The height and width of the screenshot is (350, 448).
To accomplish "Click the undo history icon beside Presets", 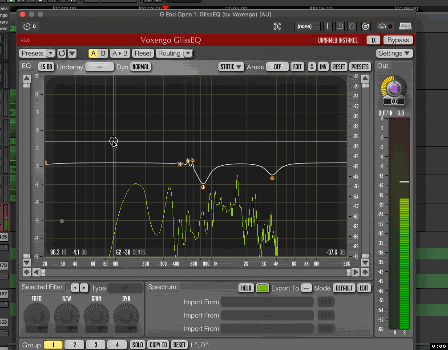I will point(62,53).
